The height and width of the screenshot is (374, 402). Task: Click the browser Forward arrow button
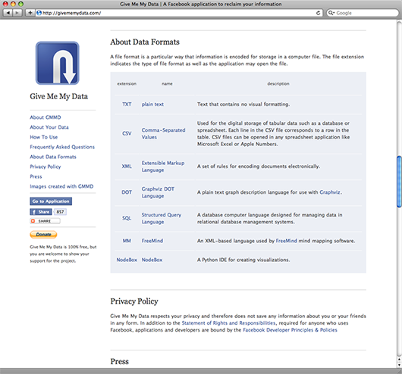click(x=17, y=13)
